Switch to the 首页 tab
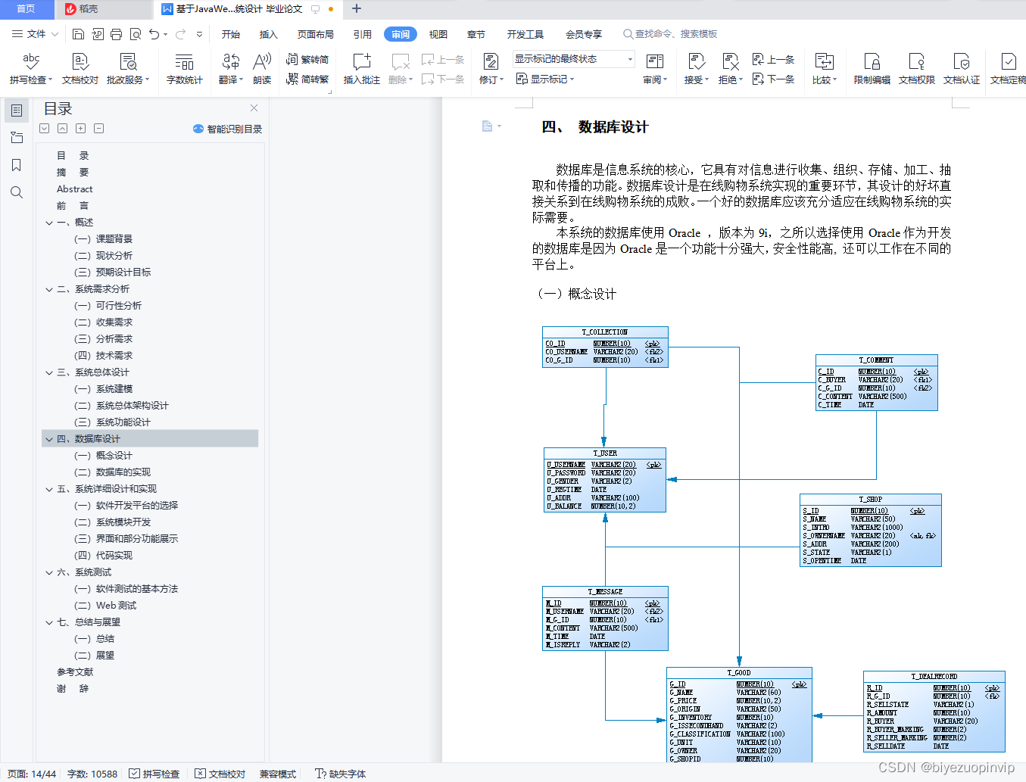The width and height of the screenshot is (1026, 782). [x=27, y=9]
